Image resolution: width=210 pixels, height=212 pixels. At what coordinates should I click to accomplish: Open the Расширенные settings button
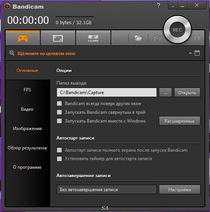pos(179,121)
